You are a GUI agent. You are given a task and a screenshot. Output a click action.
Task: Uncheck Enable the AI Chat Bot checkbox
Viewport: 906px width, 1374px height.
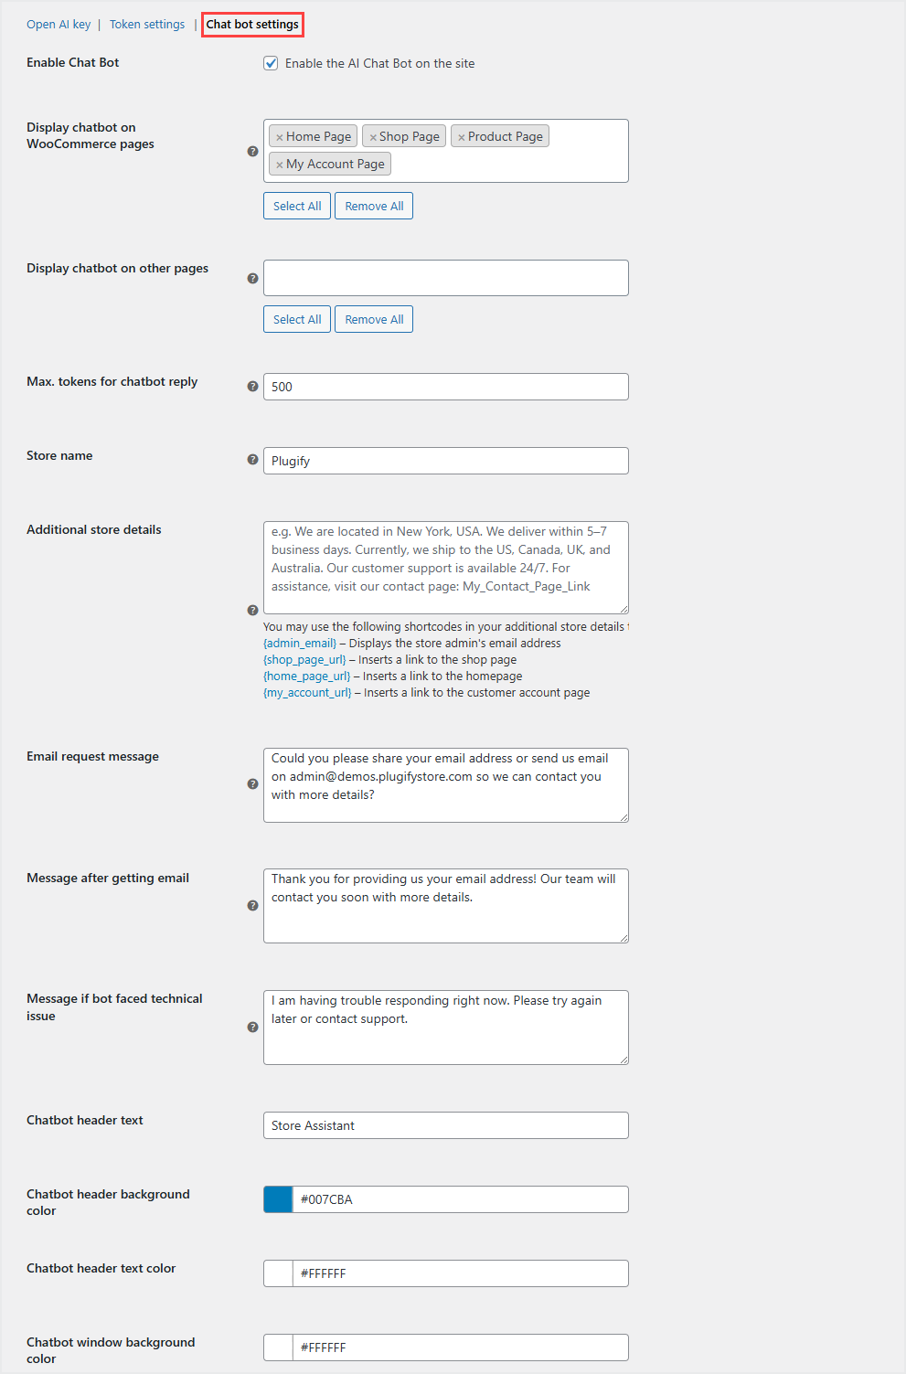(271, 63)
